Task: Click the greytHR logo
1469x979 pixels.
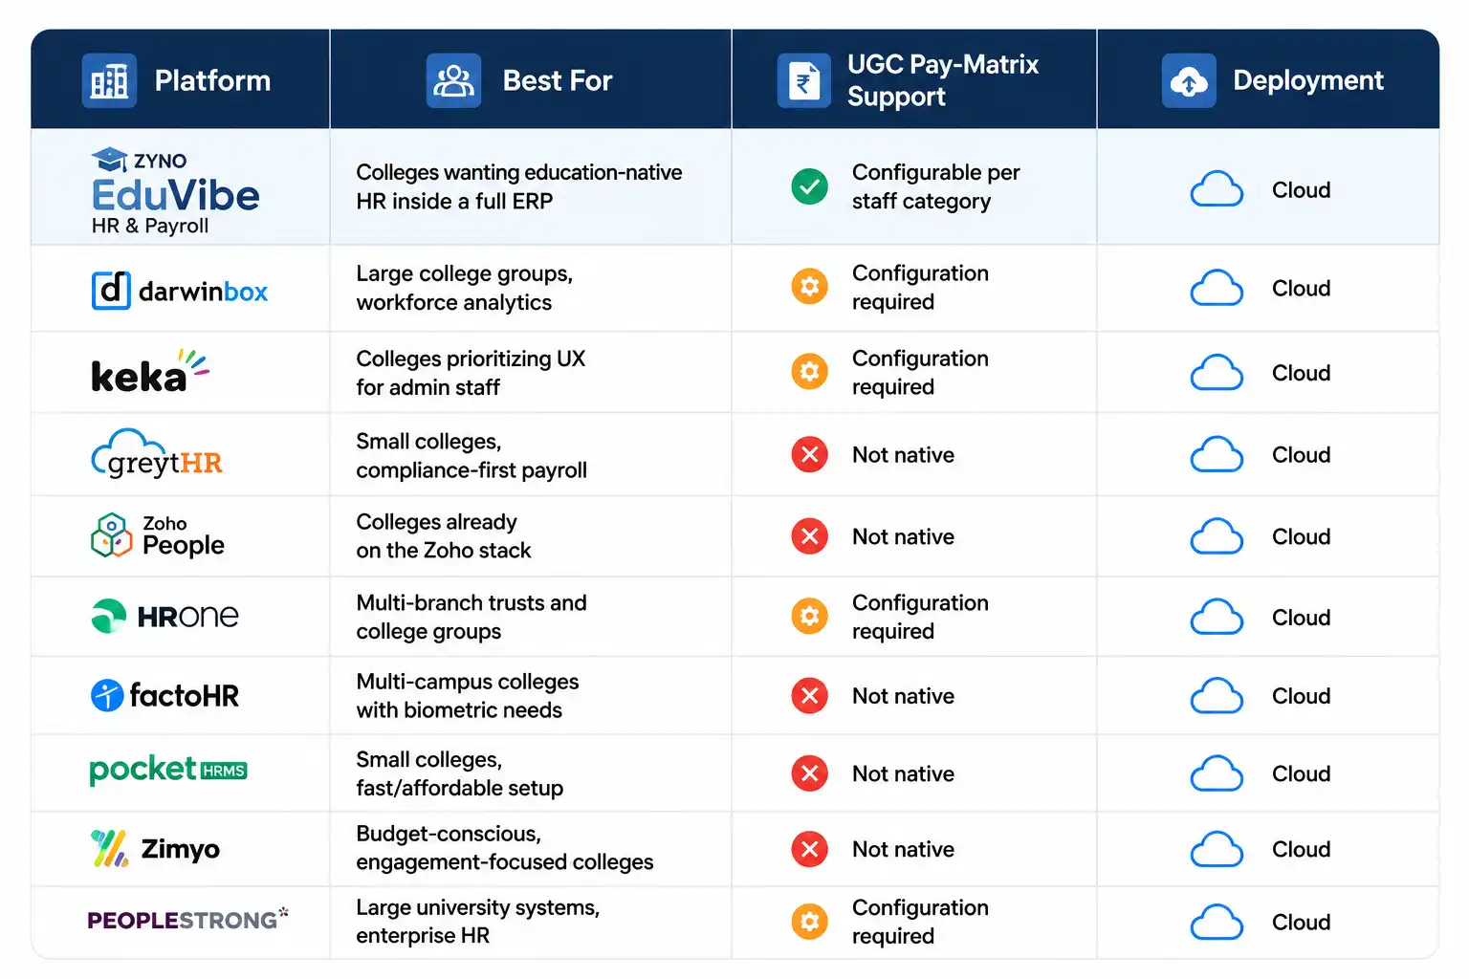Action: [157, 454]
